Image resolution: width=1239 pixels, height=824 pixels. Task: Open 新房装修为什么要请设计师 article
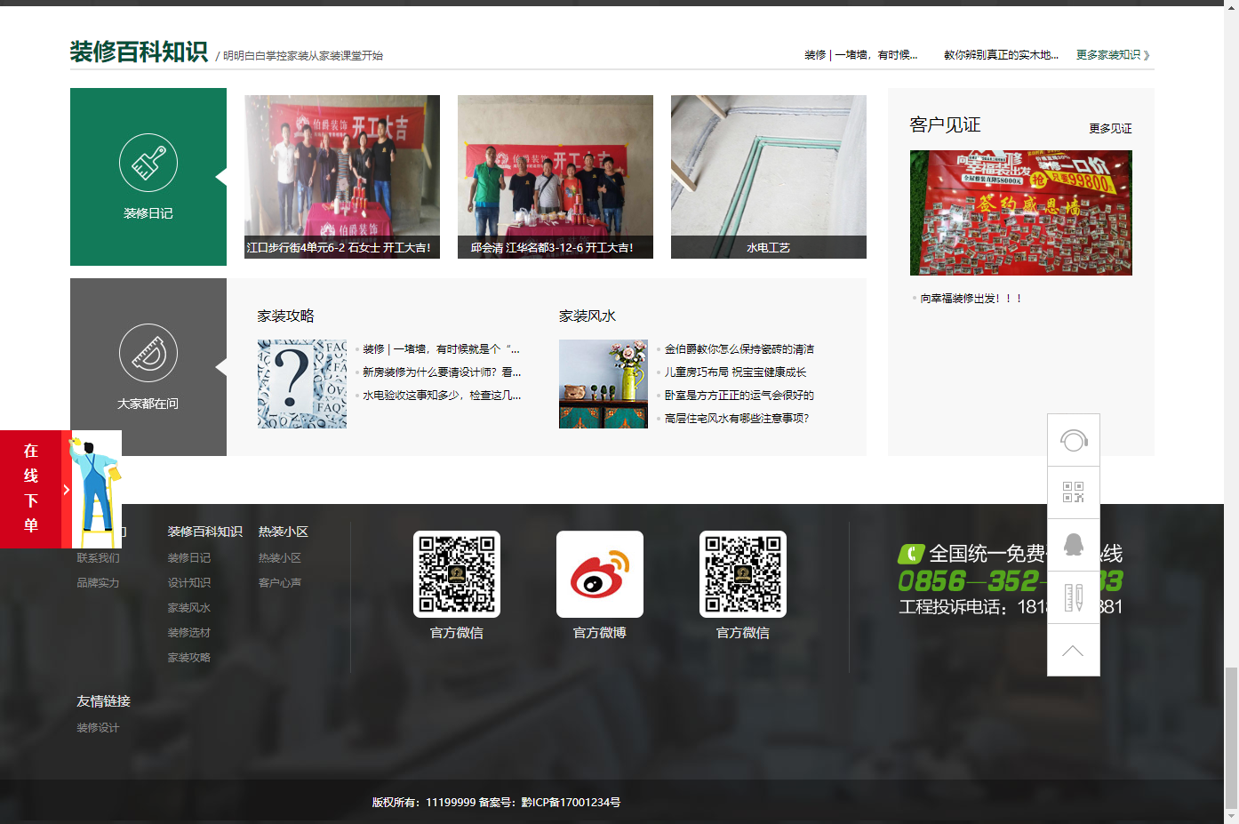coord(442,372)
